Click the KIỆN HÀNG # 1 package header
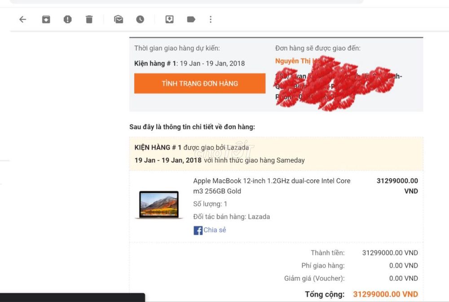Viewport: 449px width, 302px height. click(x=158, y=147)
